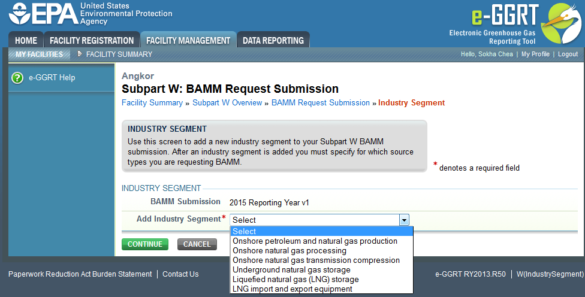
Task: Click the Cancel button
Action: [x=197, y=244]
